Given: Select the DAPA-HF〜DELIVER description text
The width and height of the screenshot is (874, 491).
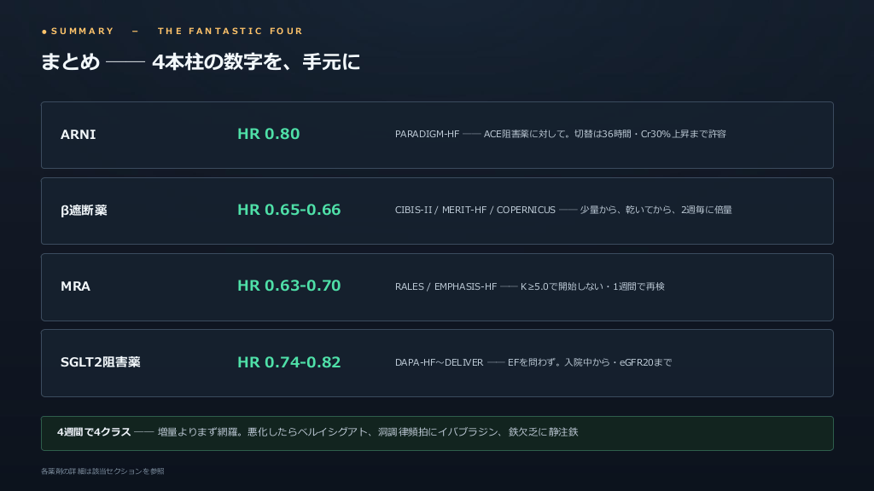Looking at the screenshot, I should (x=533, y=362).
